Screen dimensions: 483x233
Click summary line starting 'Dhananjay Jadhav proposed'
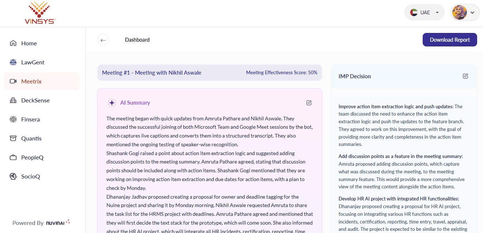click(x=203, y=197)
